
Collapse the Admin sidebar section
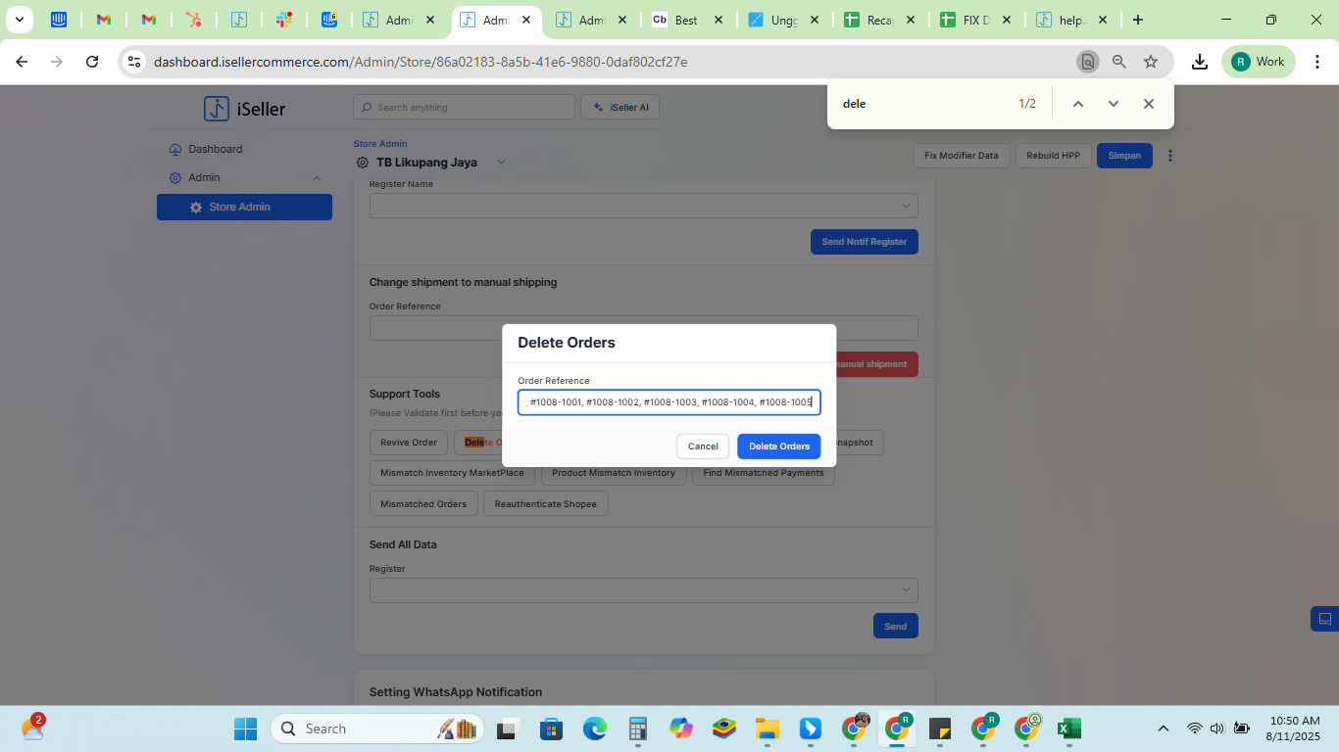(x=317, y=178)
